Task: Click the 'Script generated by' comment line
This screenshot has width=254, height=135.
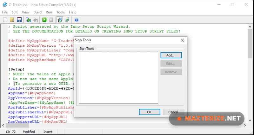Action: (x=69, y=26)
